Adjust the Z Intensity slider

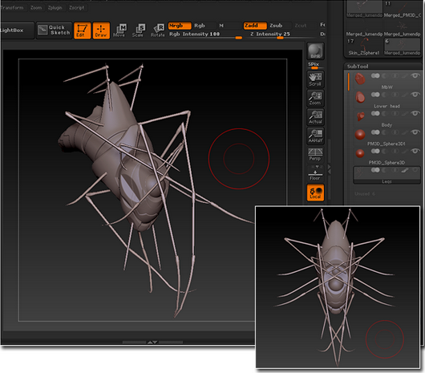coord(281,34)
